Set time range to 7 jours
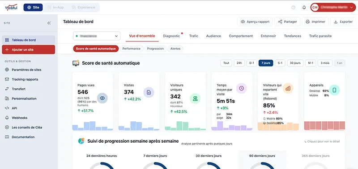Screen dimensions: 358x169 266,63
